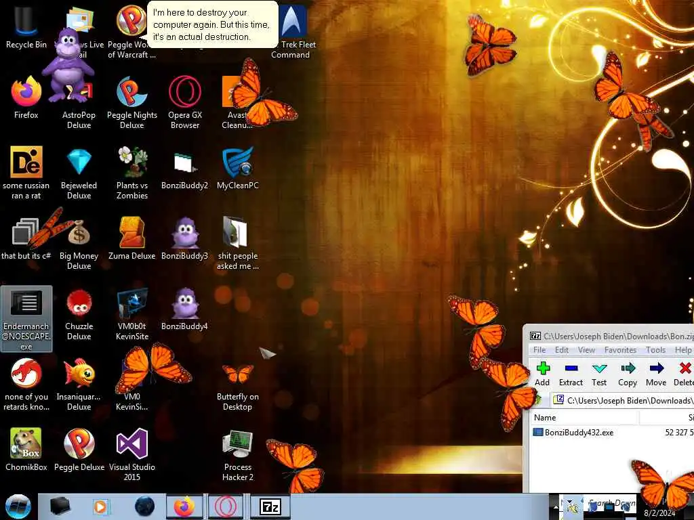Launch Visual Studio 2015 shortcut
This screenshot has height=520, width=694.
tap(132, 454)
